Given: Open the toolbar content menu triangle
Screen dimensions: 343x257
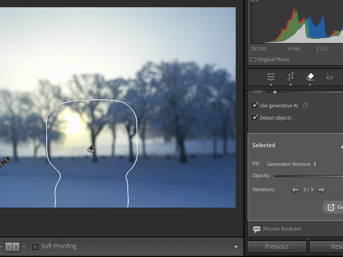Looking at the screenshot, I should (x=236, y=247).
